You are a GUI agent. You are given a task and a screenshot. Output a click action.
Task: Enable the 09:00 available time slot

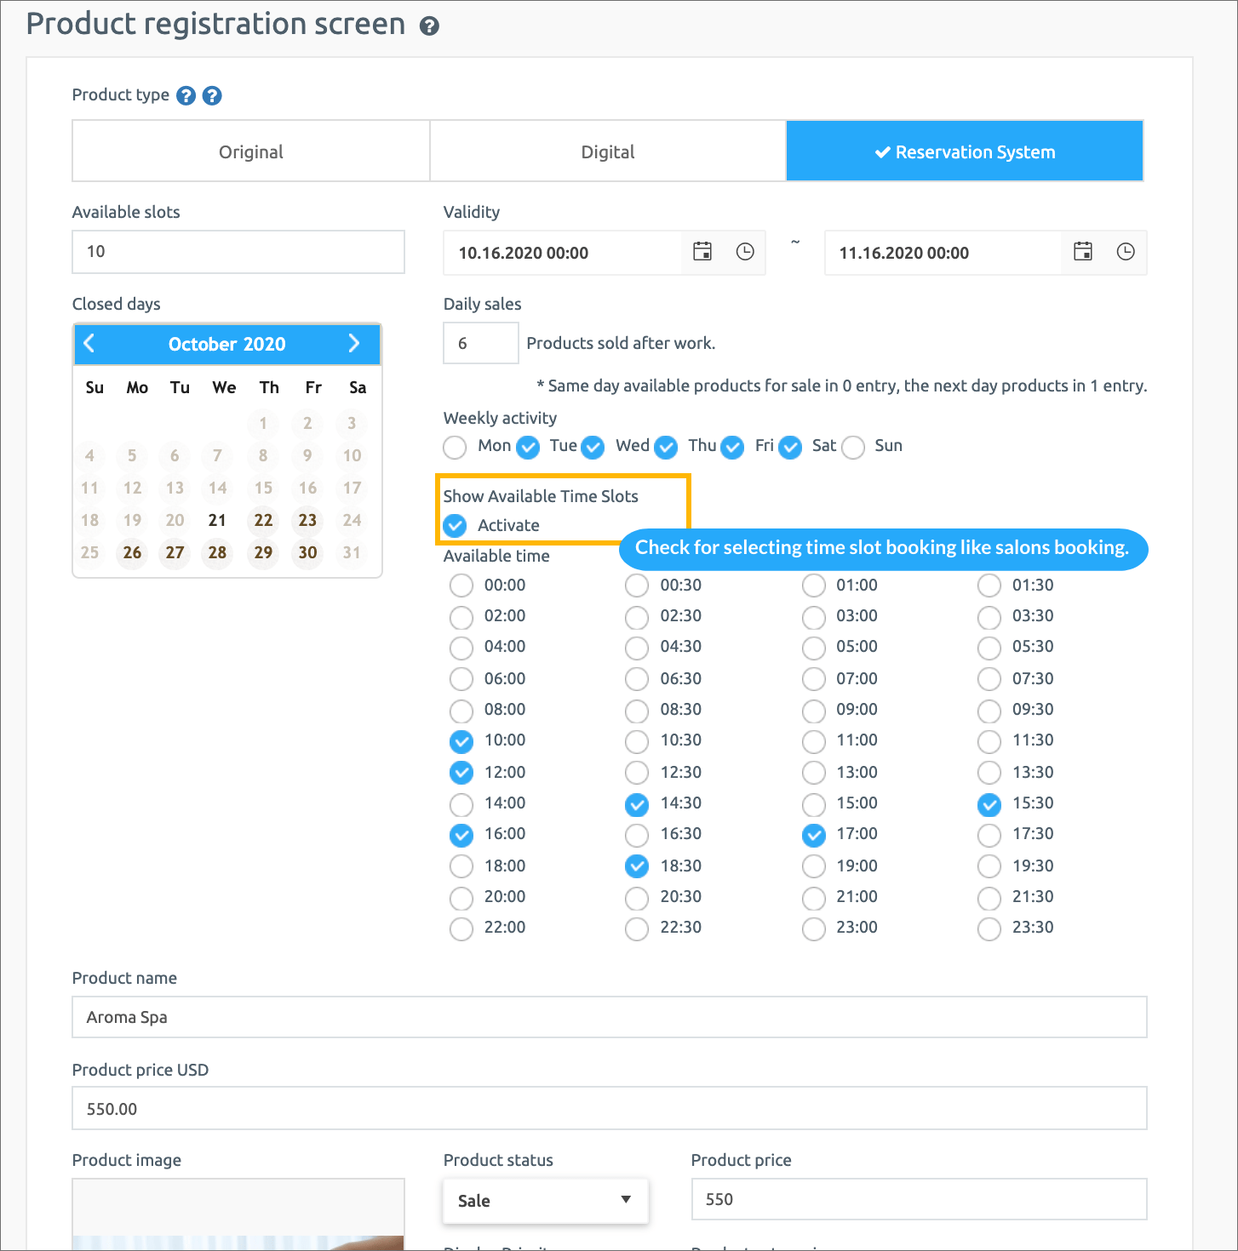click(x=814, y=711)
